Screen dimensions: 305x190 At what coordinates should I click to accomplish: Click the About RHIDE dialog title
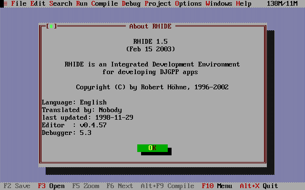(151, 26)
